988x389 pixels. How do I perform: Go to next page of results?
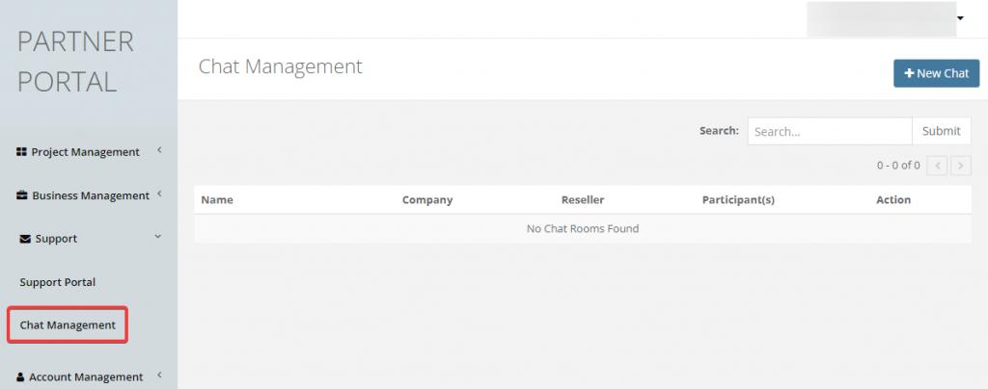pos(960,166)
